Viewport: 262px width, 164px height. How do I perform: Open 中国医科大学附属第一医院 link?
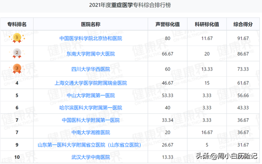[x=91, y=120]
